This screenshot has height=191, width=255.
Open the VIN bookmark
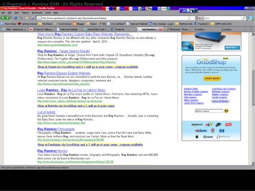pos(102,24)
